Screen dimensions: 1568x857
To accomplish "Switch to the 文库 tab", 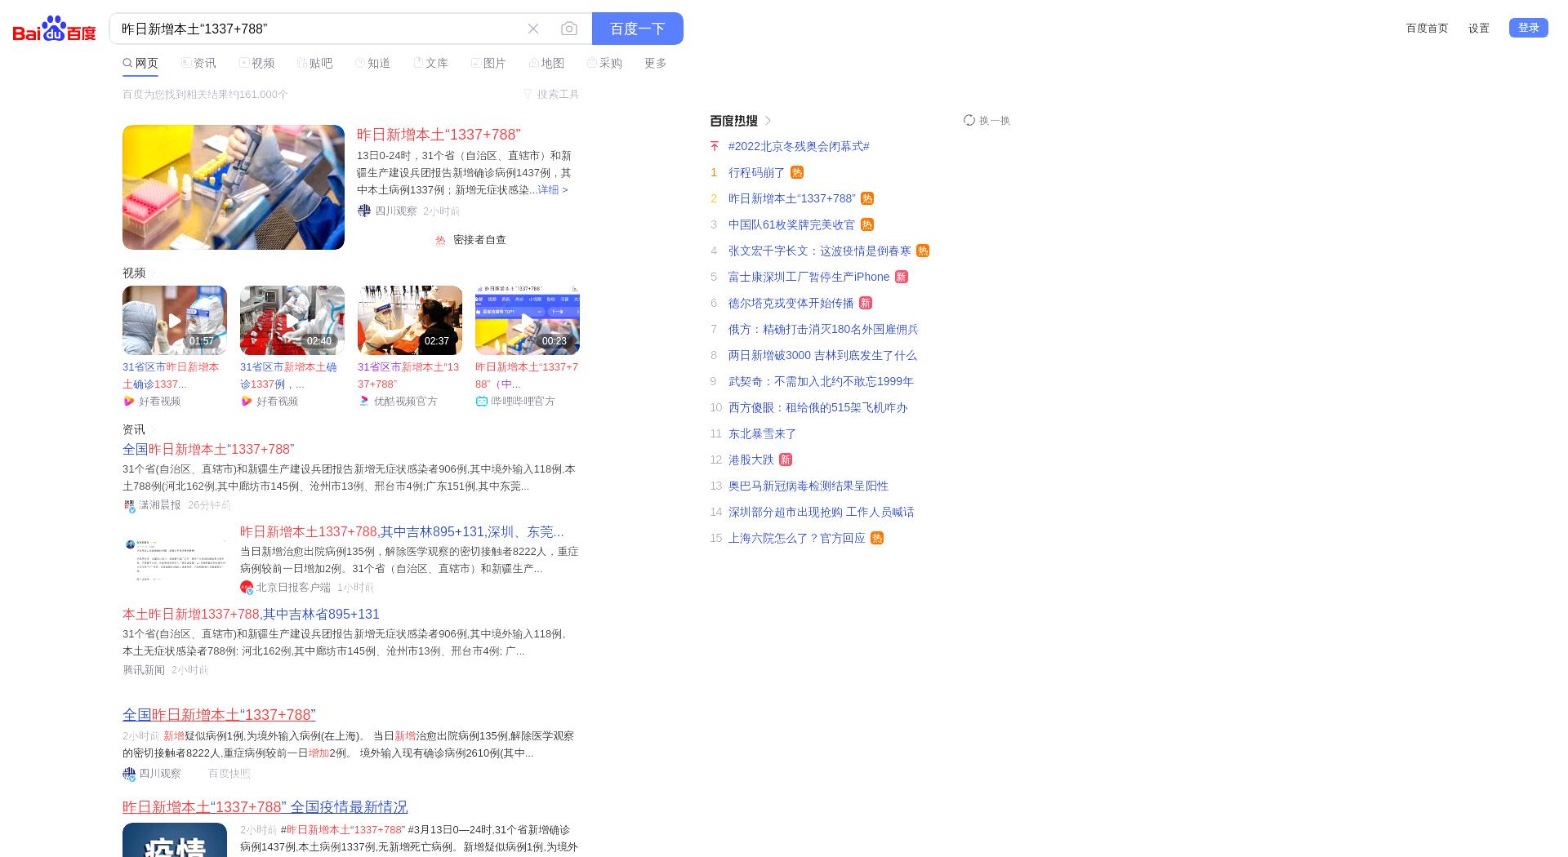I will point(430,63).
